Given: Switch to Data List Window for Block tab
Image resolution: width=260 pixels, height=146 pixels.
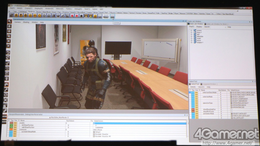Looking at the screenshot, I should coord(216,24).
